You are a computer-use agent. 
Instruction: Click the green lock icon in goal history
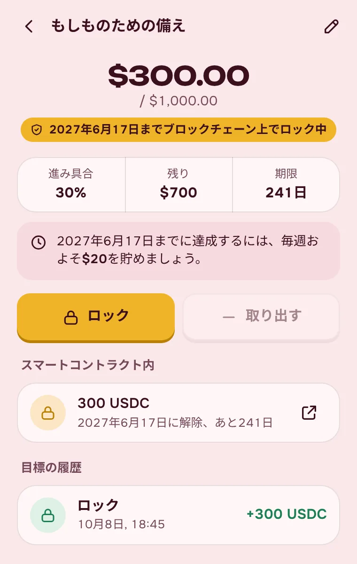pyautogui.click(x=47, y=515)
